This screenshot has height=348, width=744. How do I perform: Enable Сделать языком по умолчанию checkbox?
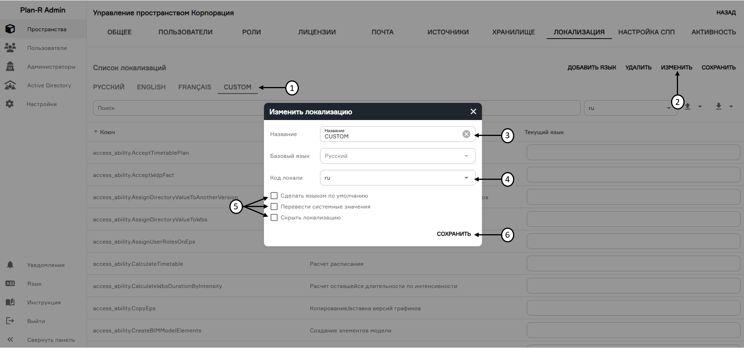(274, 196)
